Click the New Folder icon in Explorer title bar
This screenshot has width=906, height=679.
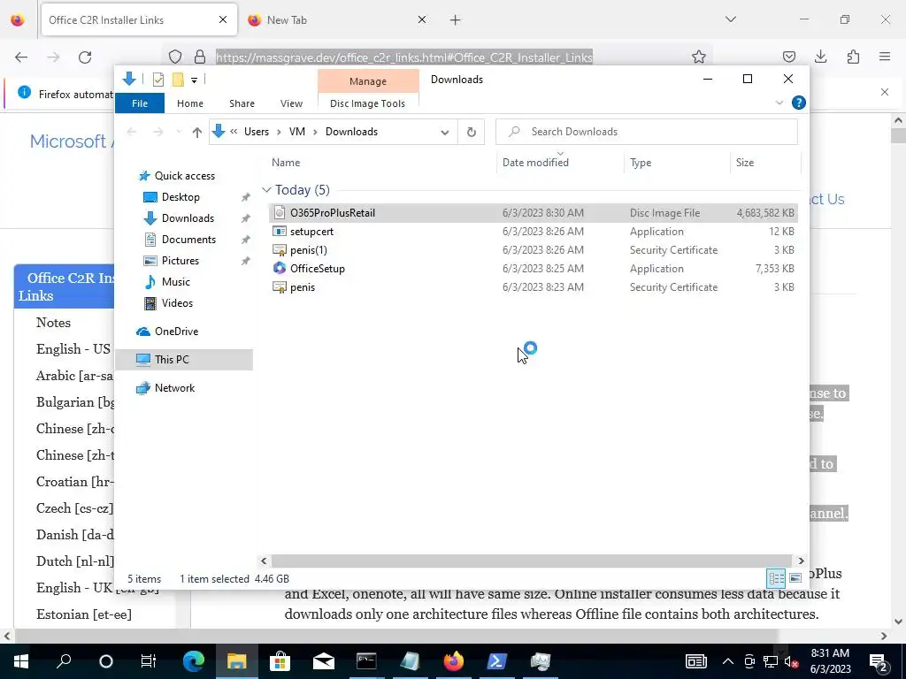pos(178,80)
